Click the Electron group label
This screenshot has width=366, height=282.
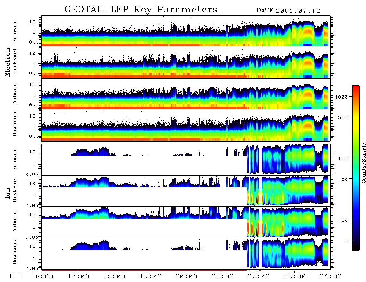(x=8, y=62)
